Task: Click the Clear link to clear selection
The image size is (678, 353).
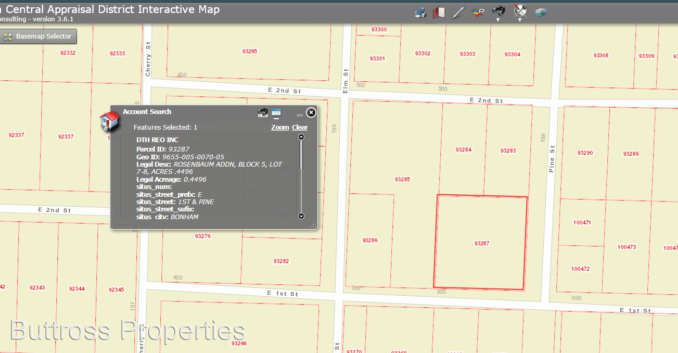Action: (x=300, y=127)
